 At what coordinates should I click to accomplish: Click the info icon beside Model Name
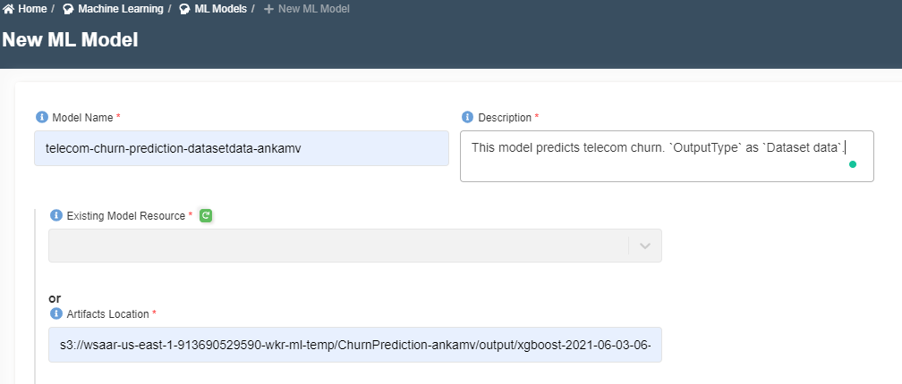41,117
